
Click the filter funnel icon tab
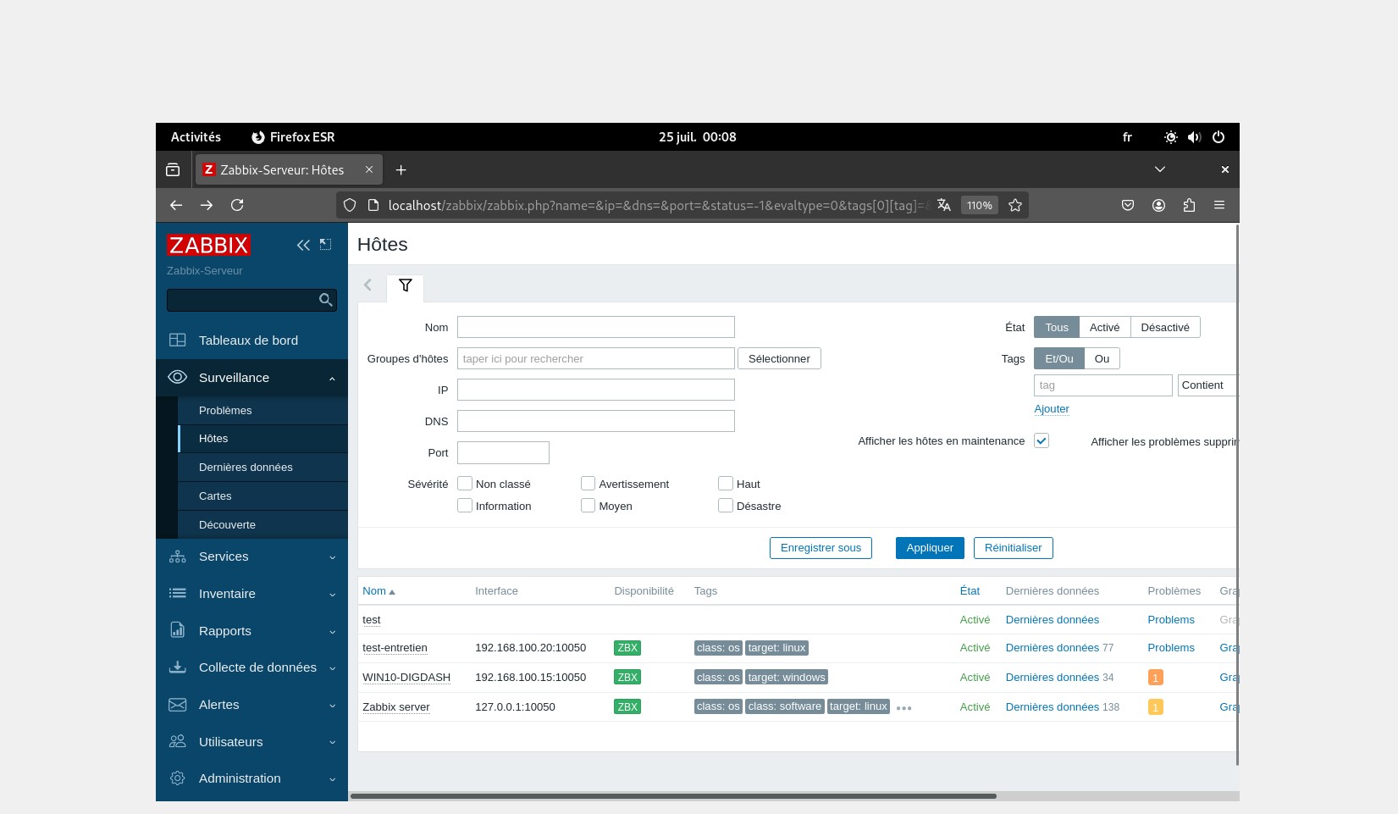tap(405, 285)
